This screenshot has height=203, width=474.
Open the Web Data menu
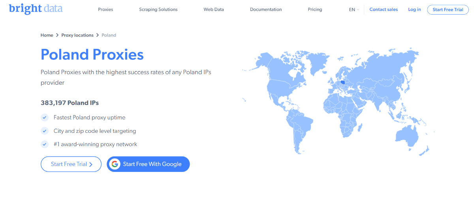tap(214, 9)
